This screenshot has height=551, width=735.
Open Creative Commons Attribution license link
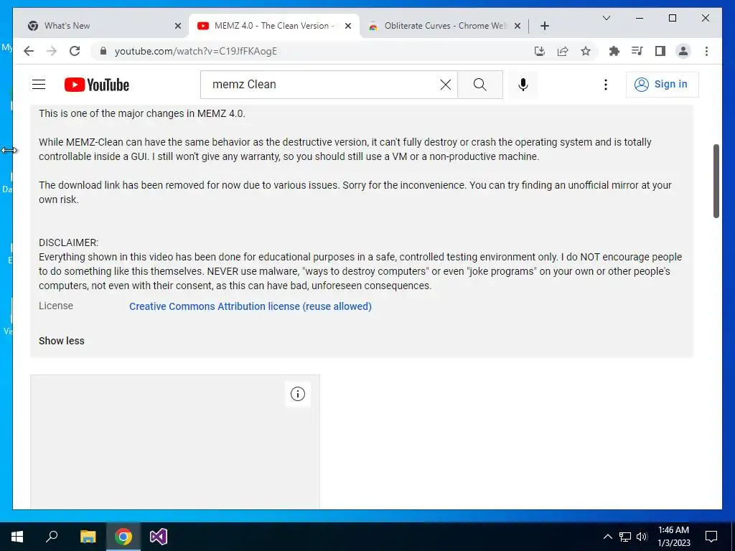251,306
